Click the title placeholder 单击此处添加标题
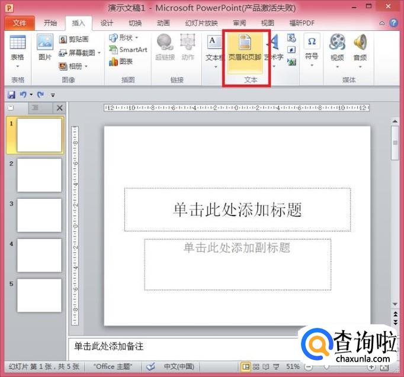Viewport: 404px width, 377px height. pos(237,210)
